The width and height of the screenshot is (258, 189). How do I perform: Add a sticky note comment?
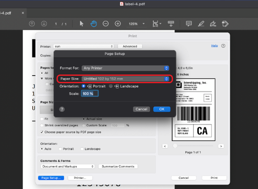click(x=189, y=24)
